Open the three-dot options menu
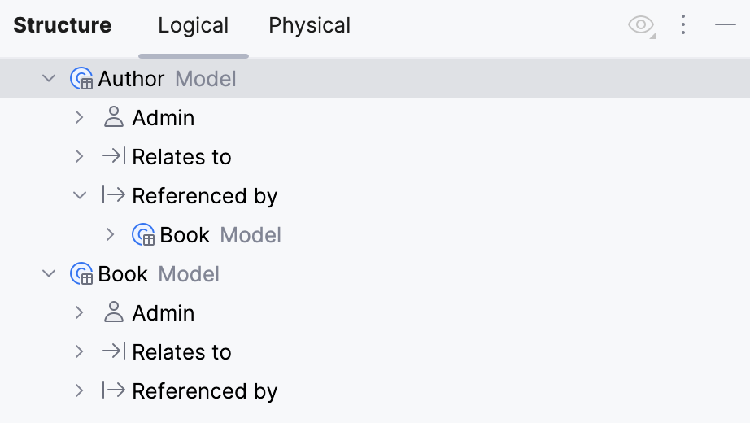 pyautogui.click(x=683, y=25)
